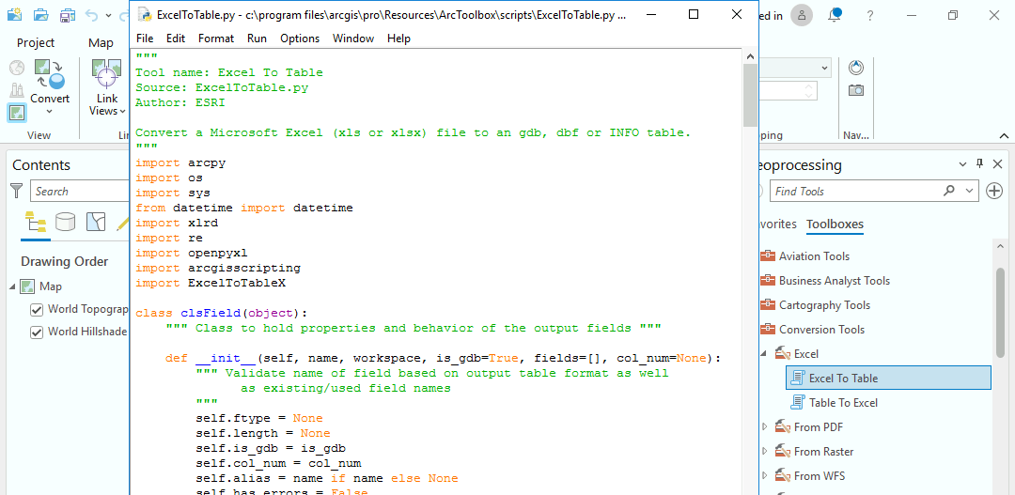Open the Aviation Tools toolbox
The image size is (1015, 495).
tap(814, 256)
